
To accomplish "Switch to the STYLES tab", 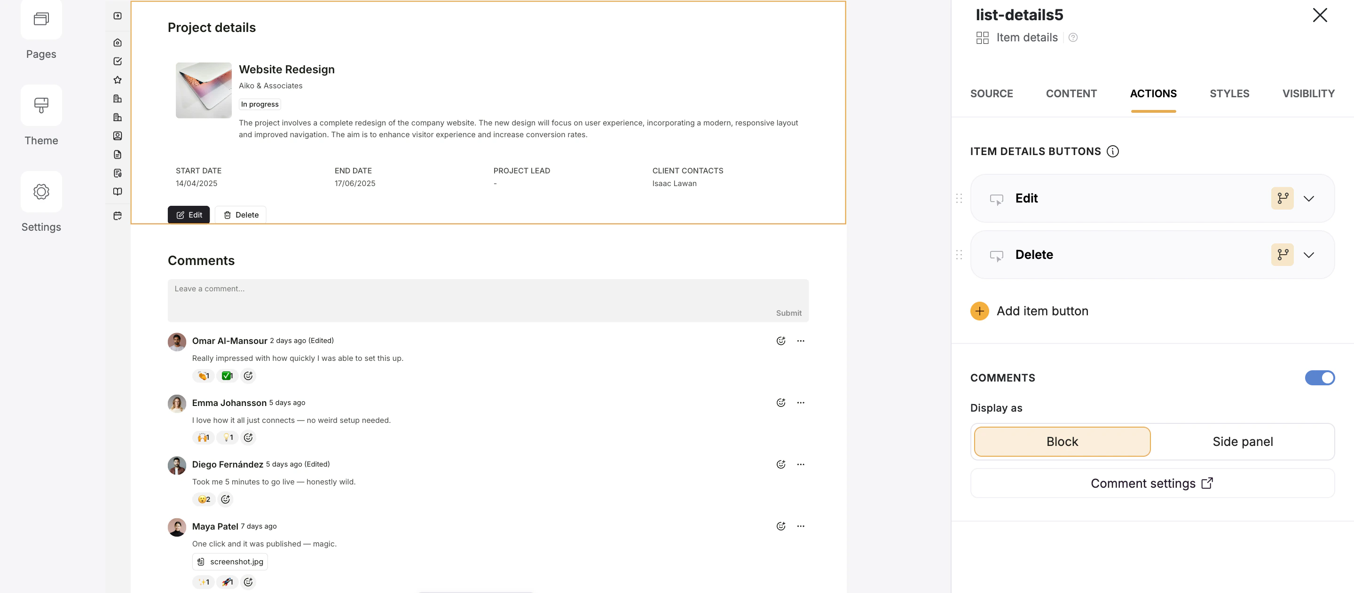I will 1229,94.
